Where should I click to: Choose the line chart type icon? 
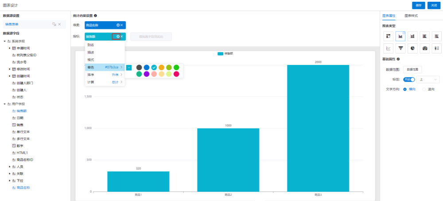(388, 48)
